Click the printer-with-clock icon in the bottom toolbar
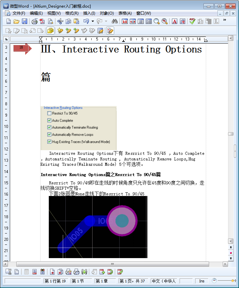 click(76, 271)
